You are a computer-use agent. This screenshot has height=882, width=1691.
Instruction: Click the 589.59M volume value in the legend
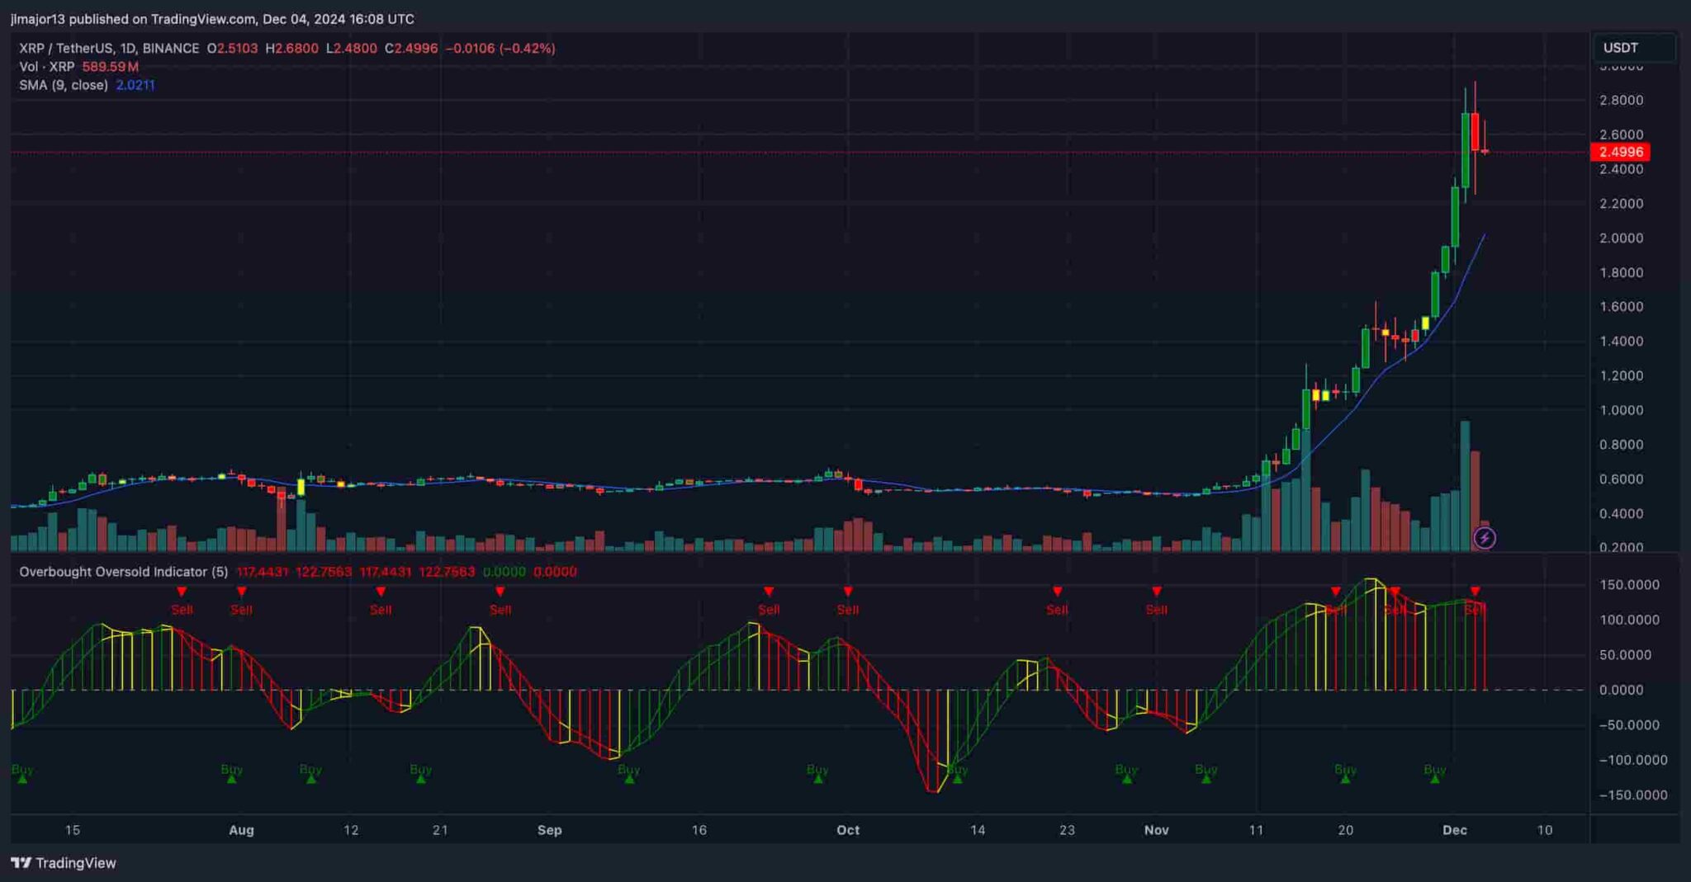coord(110,68)
